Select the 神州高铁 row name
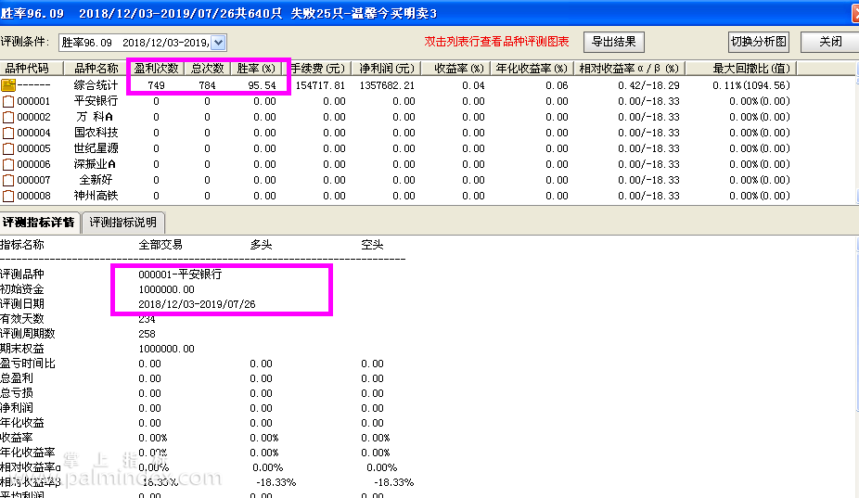859x498 pixels. (96, 196)
